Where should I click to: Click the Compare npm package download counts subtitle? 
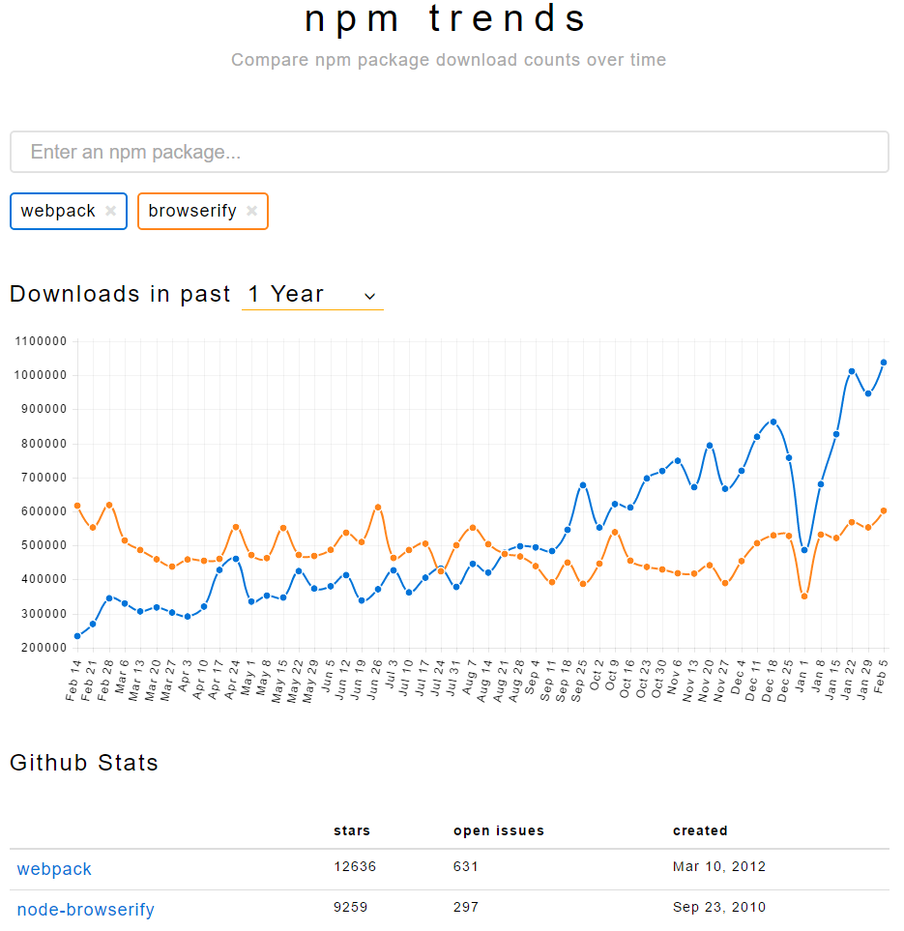click(449, 60)
